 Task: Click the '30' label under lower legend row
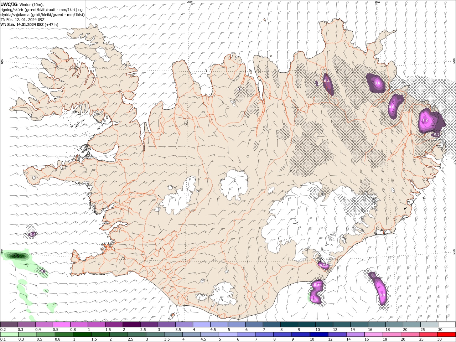(x=440, y=340)
